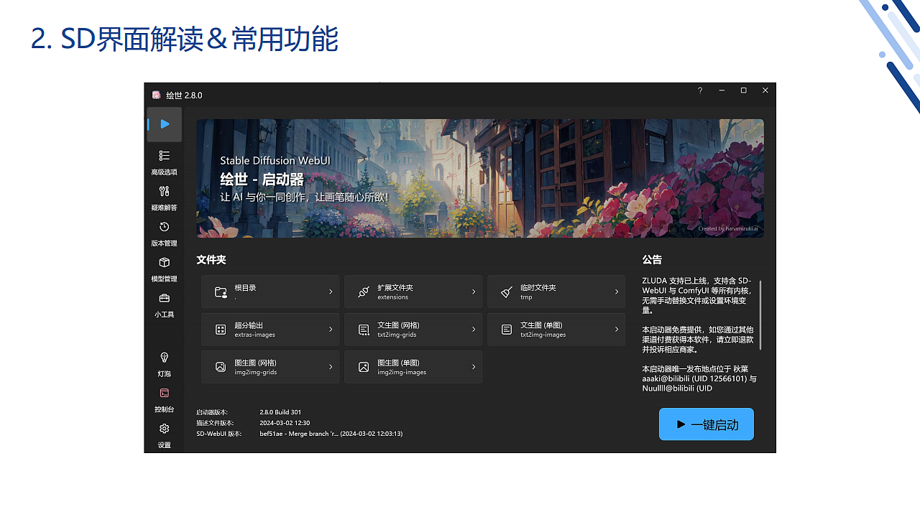
Task: Click the extensions folder label text
Action: coord(392,297)
